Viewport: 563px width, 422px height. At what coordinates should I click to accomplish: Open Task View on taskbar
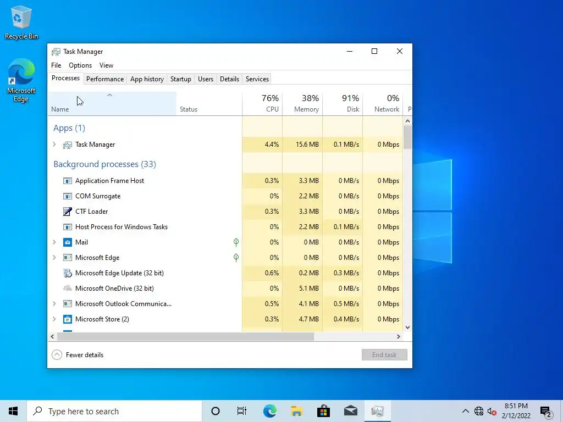coord(242,411)
